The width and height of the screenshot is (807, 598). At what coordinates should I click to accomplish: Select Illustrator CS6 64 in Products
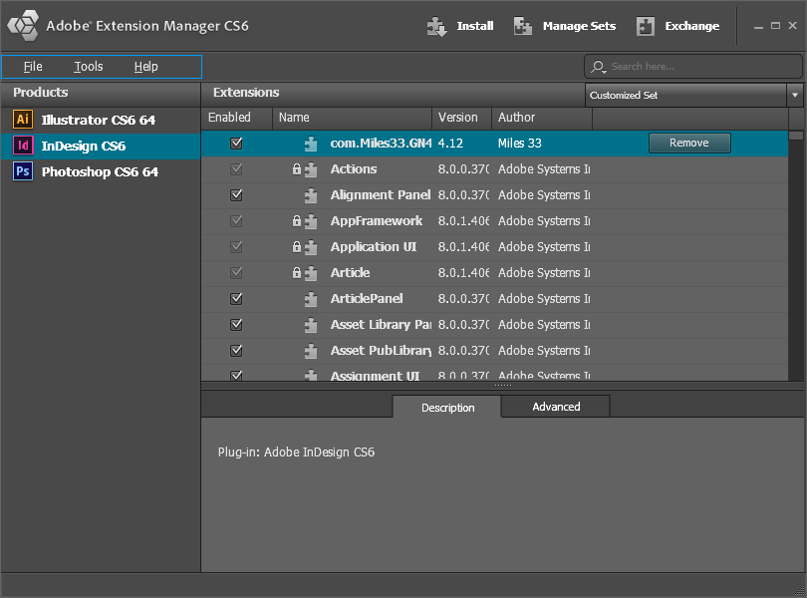(x=101, y=120)
